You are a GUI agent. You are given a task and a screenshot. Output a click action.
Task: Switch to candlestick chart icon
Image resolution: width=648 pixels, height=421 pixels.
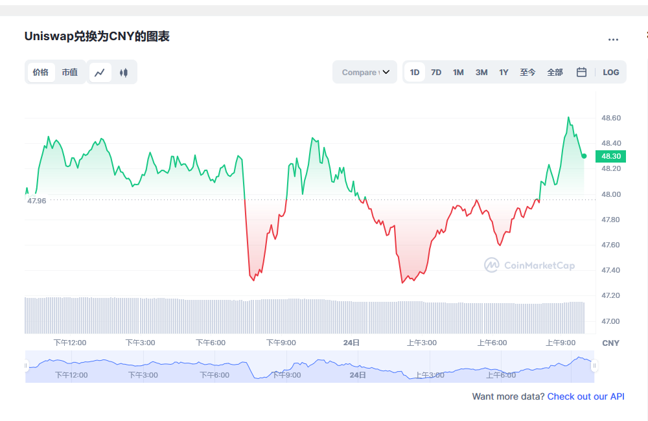pos(124,73)
